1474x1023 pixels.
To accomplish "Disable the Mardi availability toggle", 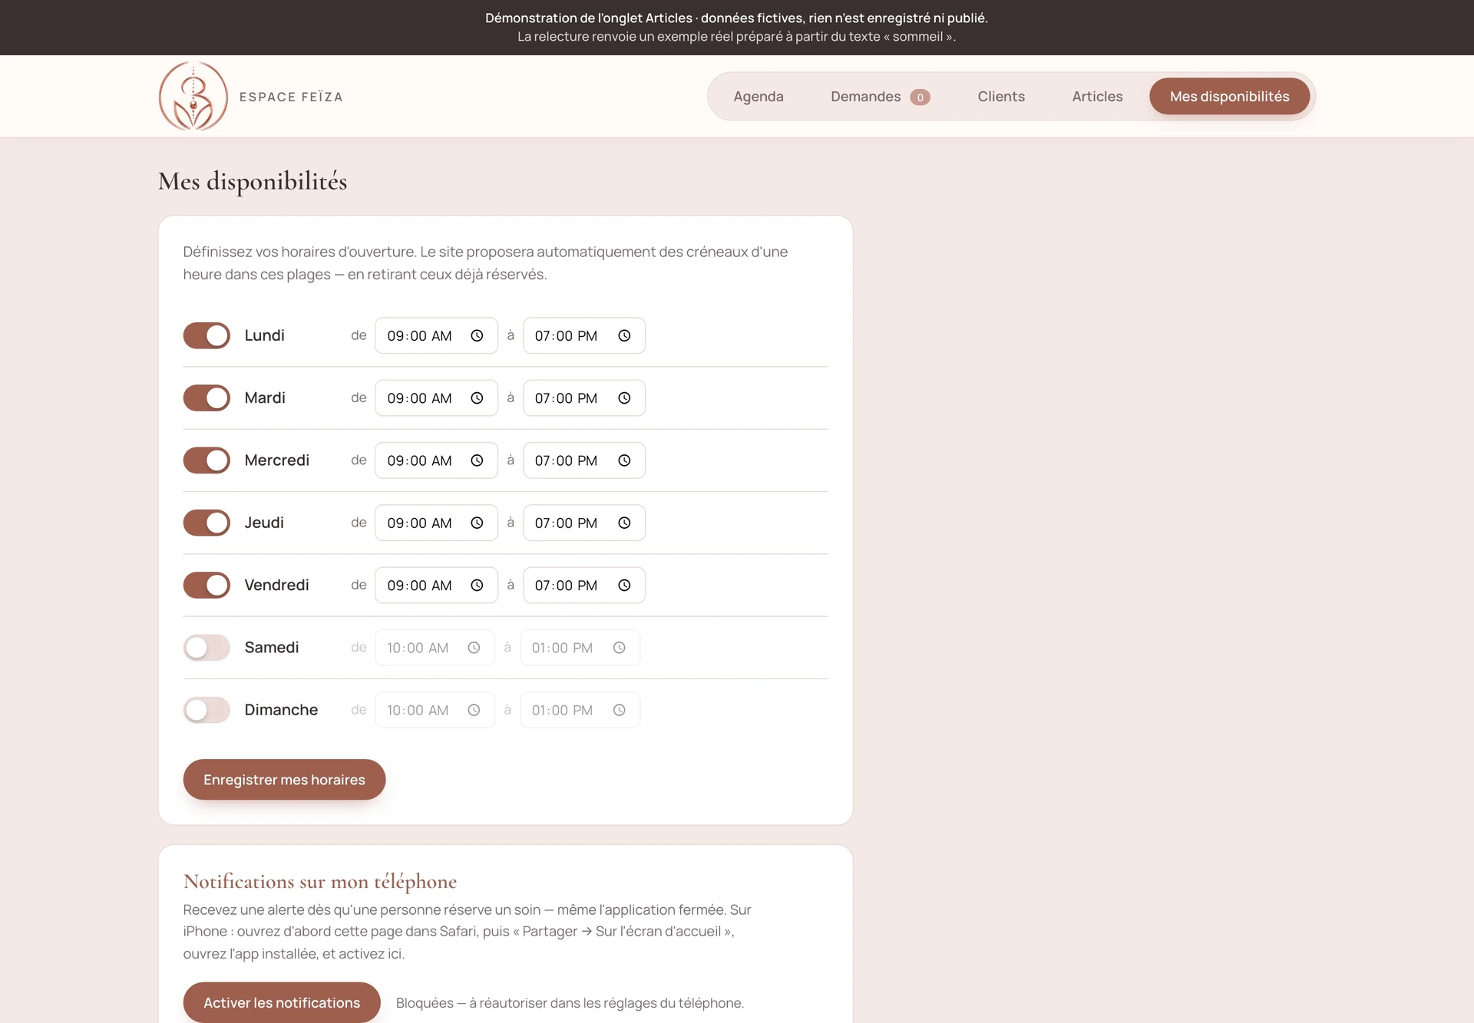I will point(207,398).
